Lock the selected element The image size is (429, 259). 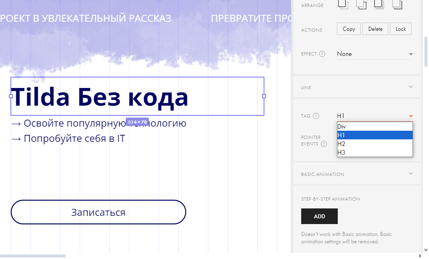pyautogui.click(x=401, y=29)
